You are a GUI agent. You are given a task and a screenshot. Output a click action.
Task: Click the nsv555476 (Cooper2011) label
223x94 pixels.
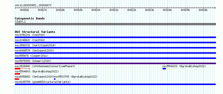32,56
